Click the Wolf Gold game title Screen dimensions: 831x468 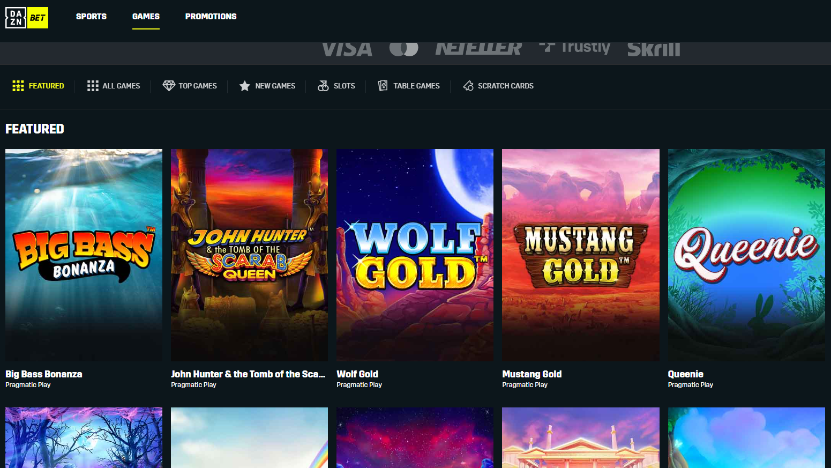click(357, 374)
